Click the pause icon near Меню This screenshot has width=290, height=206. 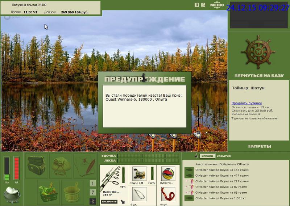click(197, 5)
